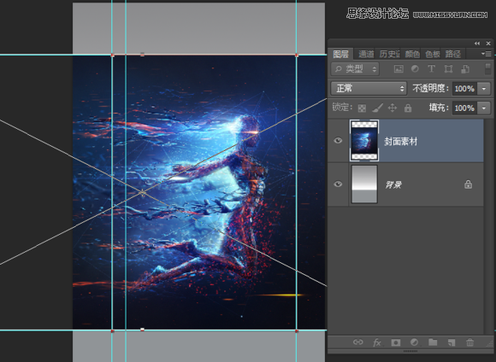Filter layers by adjustment layer icon

[x=415, y=69]
